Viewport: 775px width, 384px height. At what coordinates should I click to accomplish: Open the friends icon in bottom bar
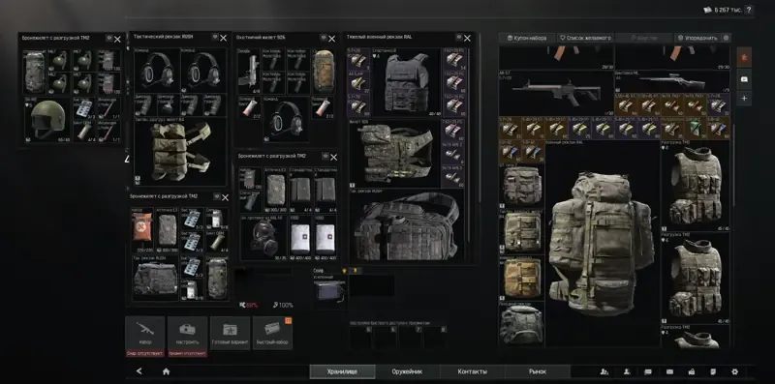[604, 371]
